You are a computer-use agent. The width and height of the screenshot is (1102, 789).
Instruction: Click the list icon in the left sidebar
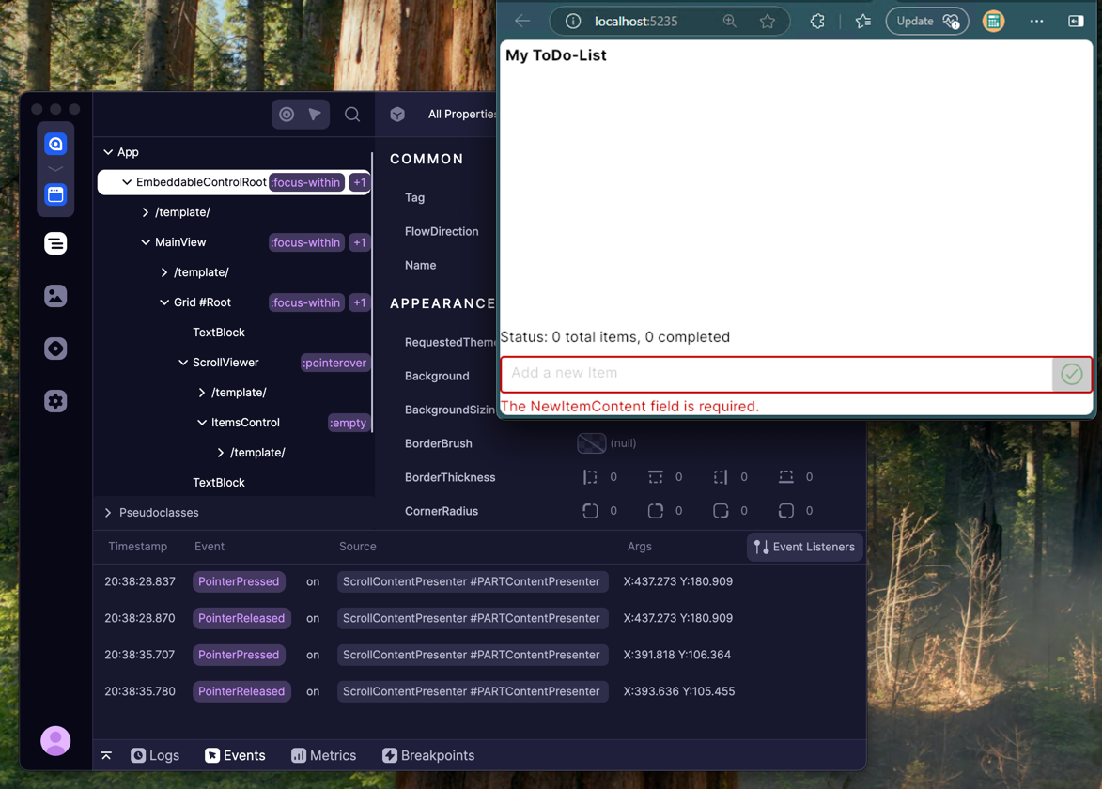coord(55,242)
